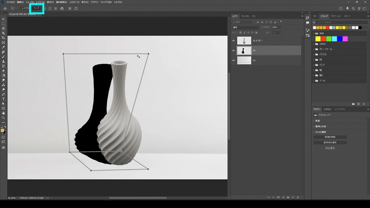
Task: Select the Move tool in the toolbar
Action: coord(3,19)
